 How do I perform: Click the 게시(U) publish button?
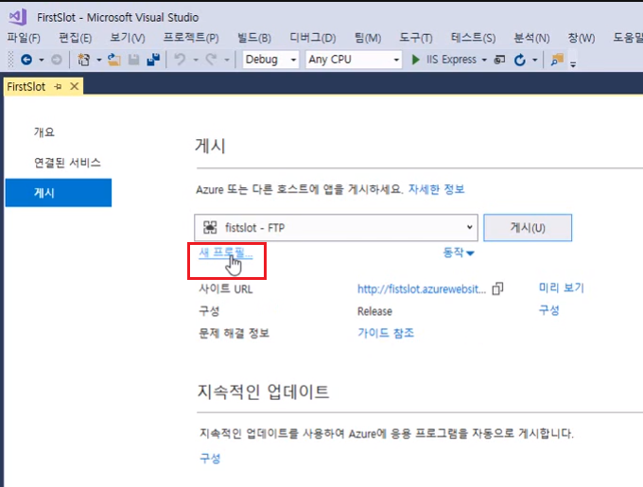(528, 228)
